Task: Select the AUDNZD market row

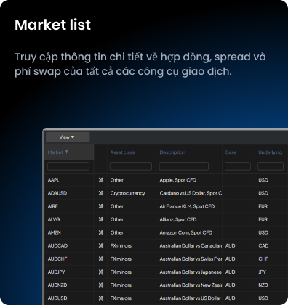Action: (x=167, y=285)
